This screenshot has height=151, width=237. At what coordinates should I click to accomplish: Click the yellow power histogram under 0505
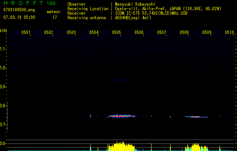point(122,146)
